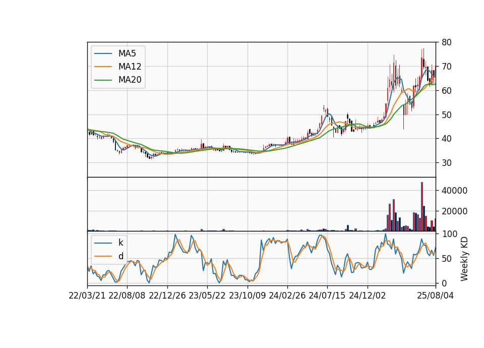Click the d legend label in KD panel
The width and height of the screenshot is (484, 348).
tap(120, 256)
